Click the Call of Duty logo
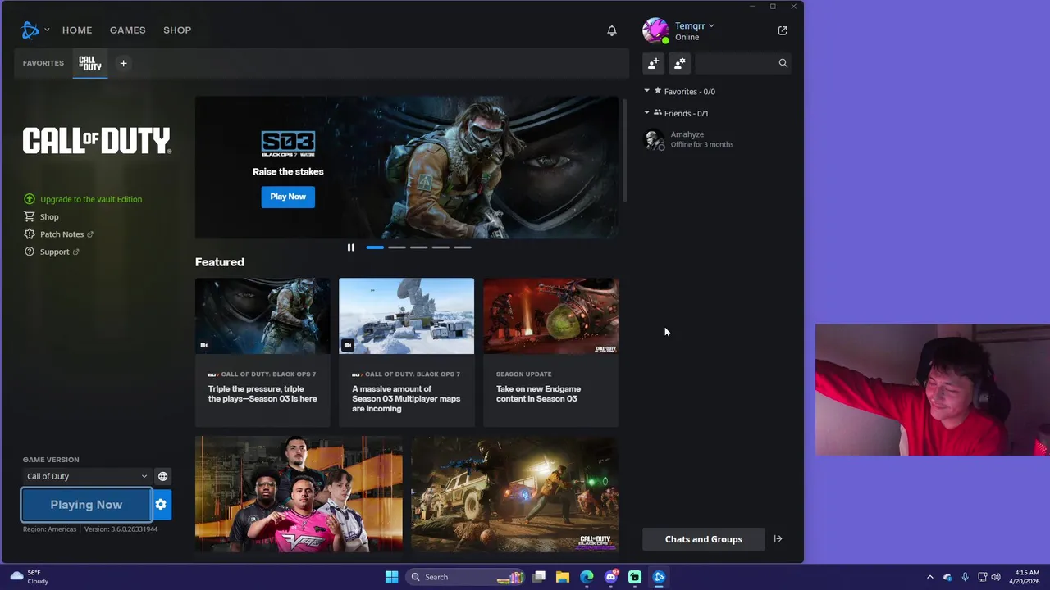 97,141
